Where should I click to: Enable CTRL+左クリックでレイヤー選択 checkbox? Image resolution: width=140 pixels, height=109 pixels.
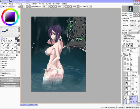tap(1, 55)
